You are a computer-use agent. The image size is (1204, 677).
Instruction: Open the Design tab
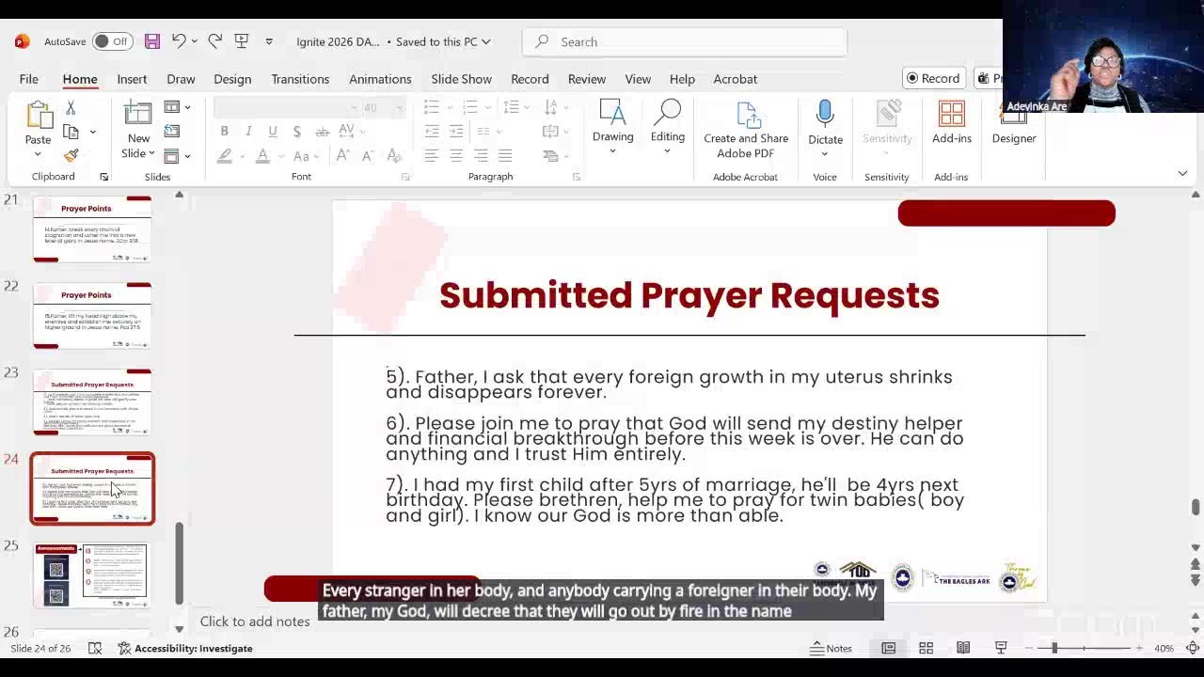point(232,79)
